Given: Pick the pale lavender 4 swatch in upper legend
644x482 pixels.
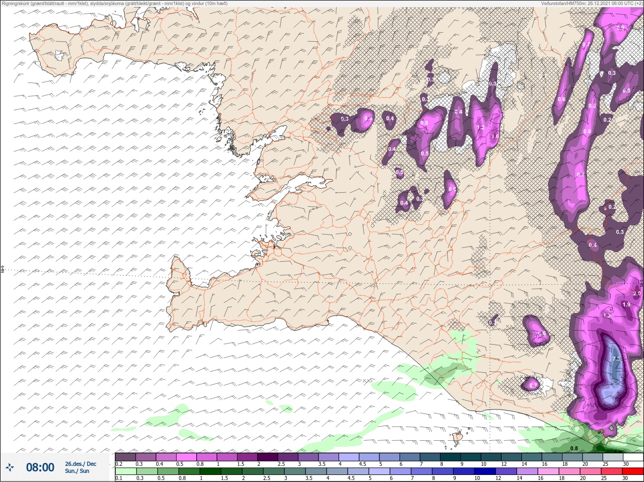Looking at the screenshot, I should point(349,457).
